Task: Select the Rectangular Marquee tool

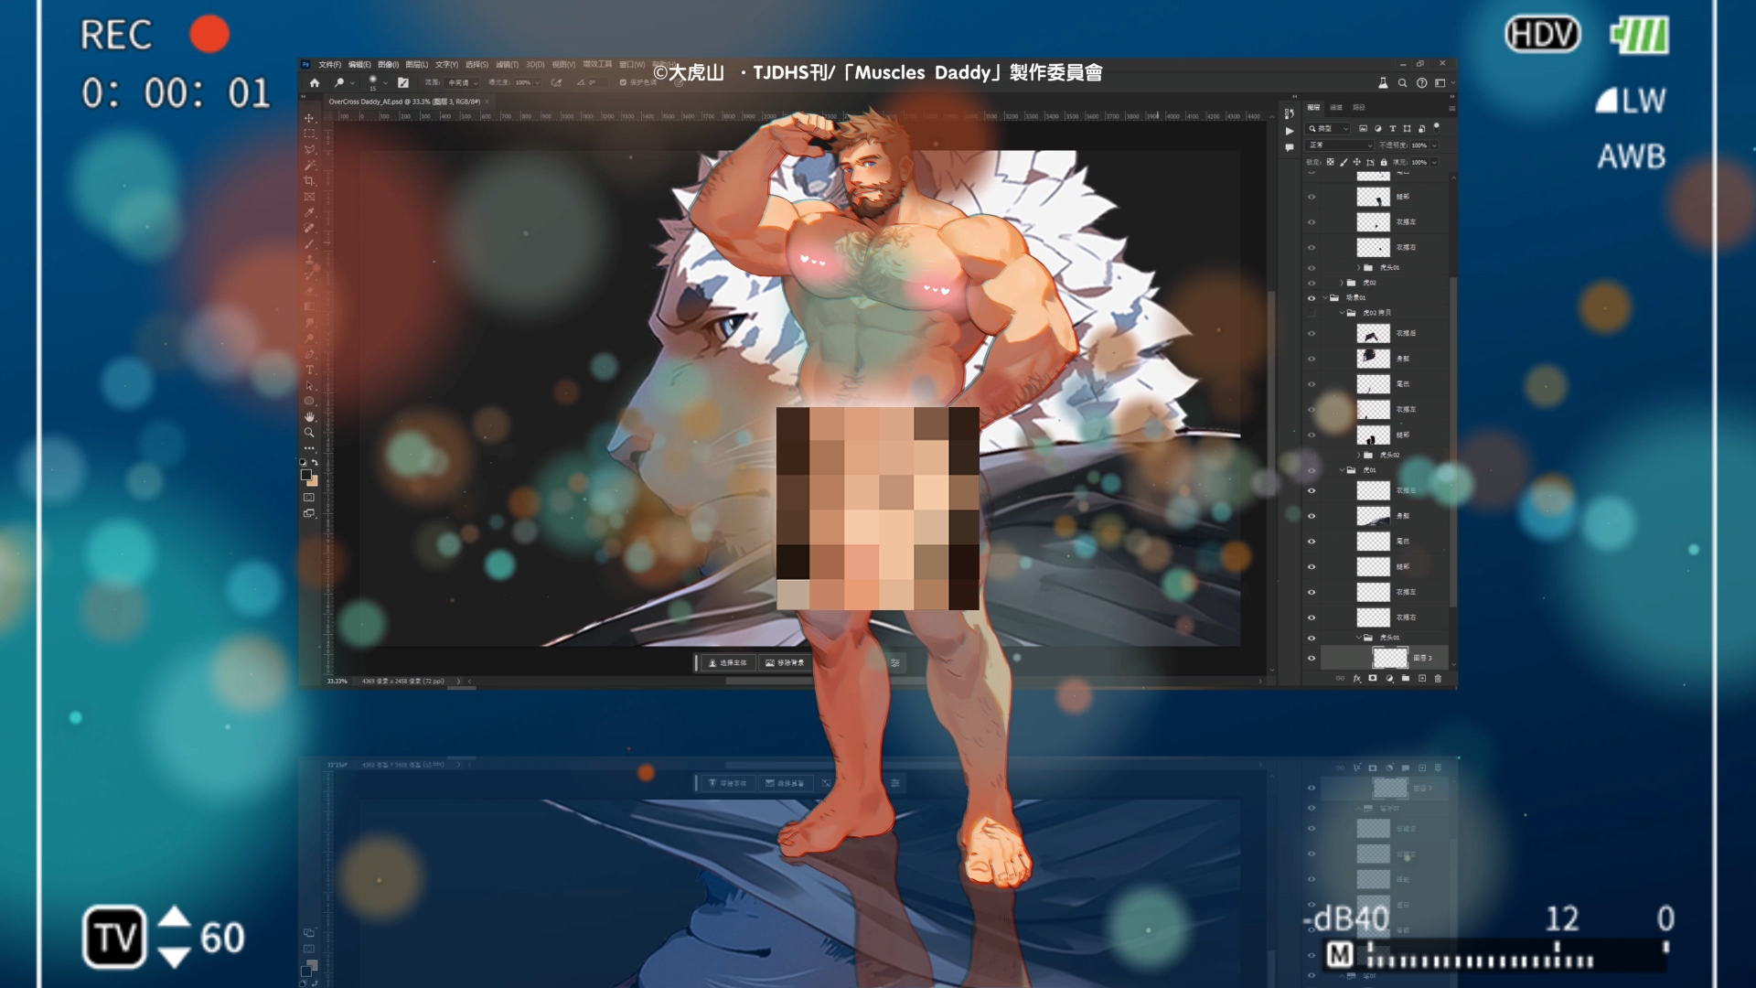Action: click(309, 134)
